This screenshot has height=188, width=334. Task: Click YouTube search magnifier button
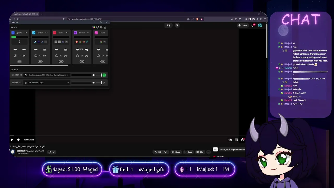169,25
